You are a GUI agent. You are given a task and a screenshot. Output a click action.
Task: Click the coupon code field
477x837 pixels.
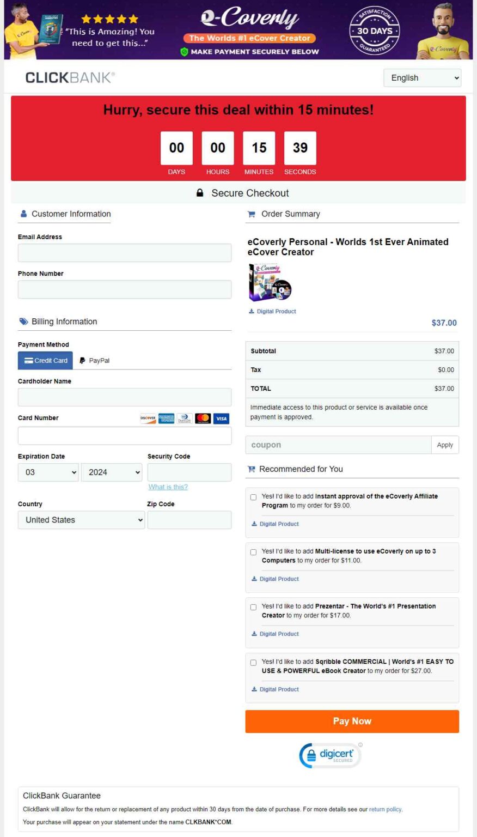[x=338, y=445]
